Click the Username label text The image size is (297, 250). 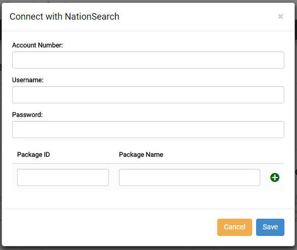point(28,80)
